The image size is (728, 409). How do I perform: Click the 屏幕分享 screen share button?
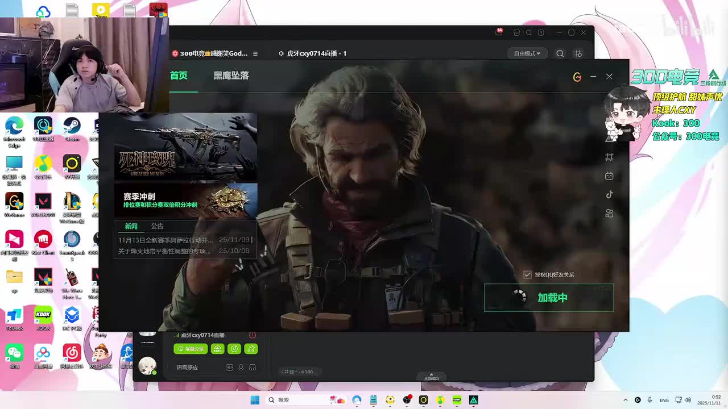point(191,349)
